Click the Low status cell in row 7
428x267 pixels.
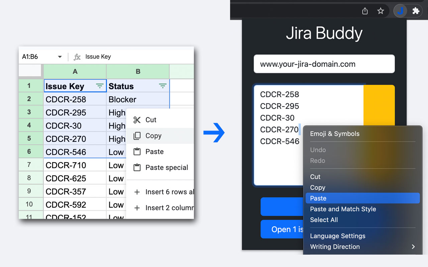[116, 165]
